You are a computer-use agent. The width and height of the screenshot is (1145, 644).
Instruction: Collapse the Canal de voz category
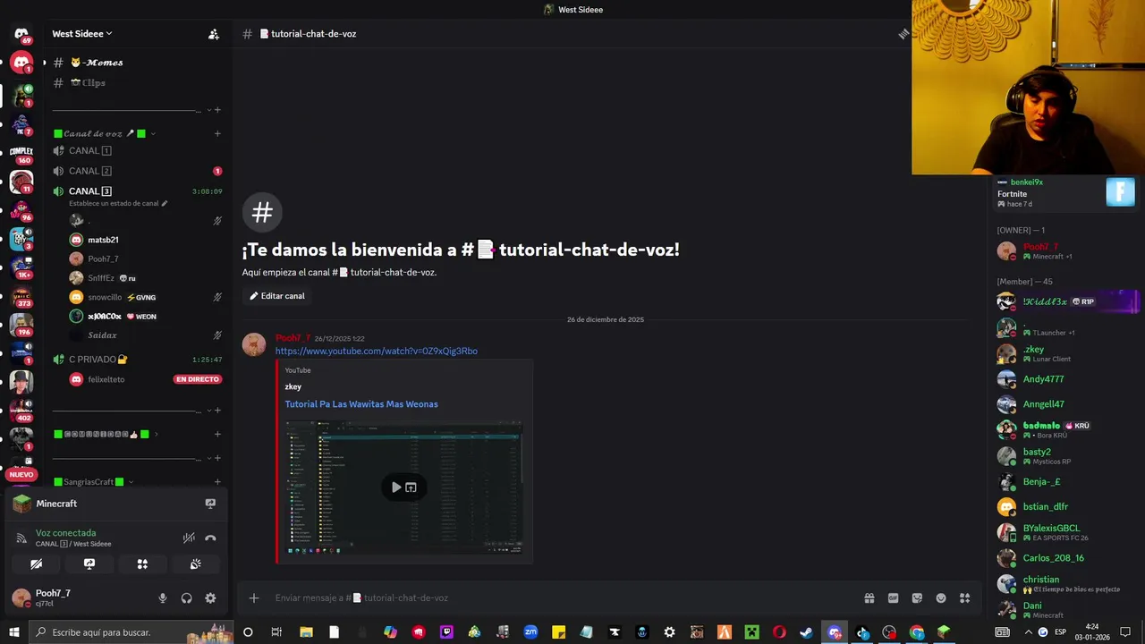click(105, 134)
